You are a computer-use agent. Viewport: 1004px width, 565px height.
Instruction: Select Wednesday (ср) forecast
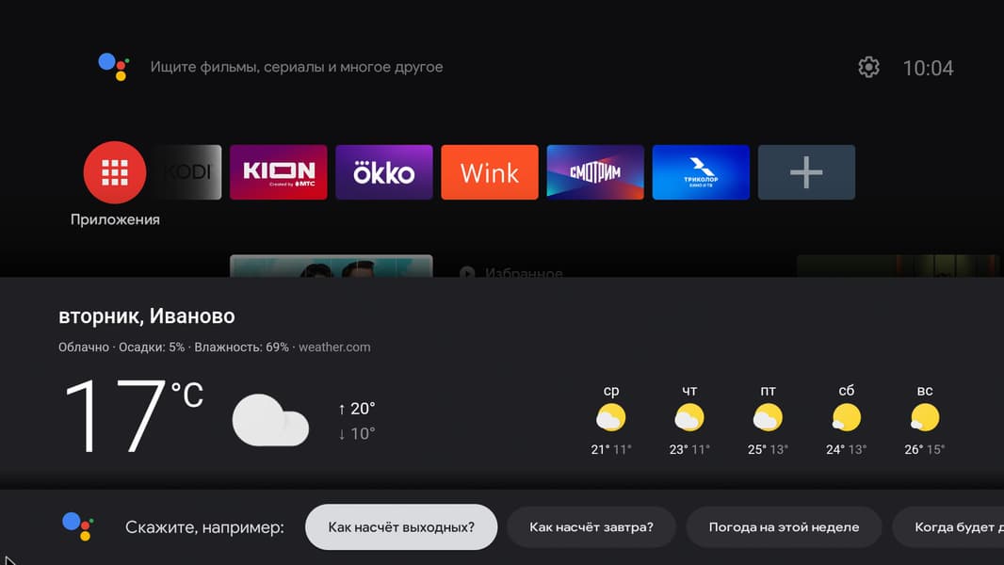click(611, 420)
